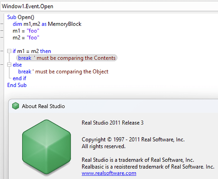
Task: Click the line m2 = "foo"
Action: 26,38
